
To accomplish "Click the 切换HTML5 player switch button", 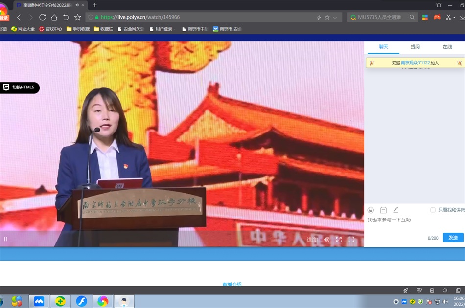I will [x=19, y=88].
